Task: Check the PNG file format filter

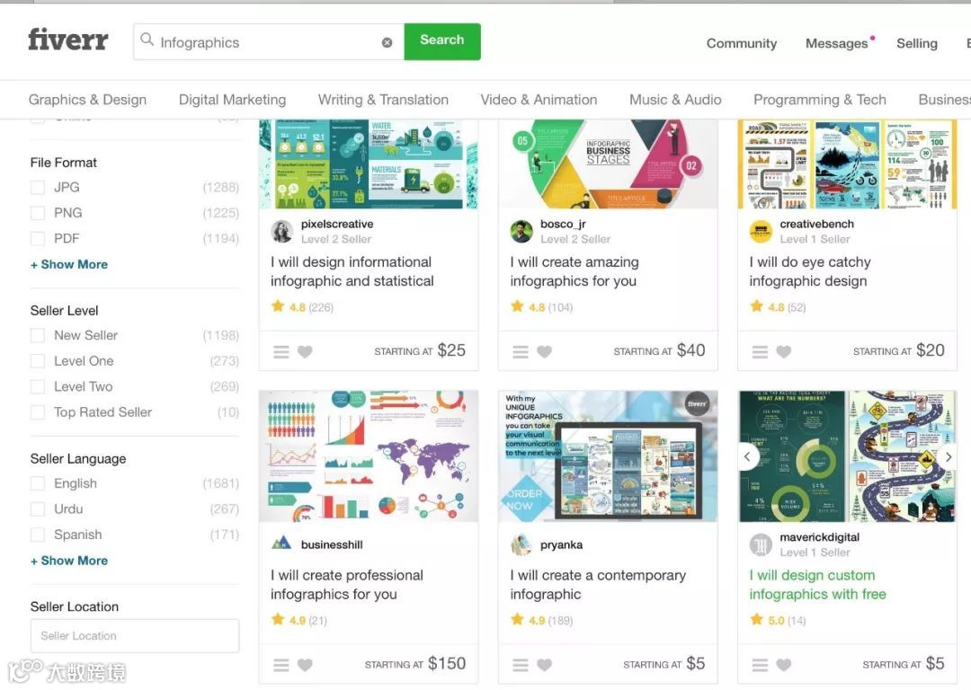Action: point(38,213)
